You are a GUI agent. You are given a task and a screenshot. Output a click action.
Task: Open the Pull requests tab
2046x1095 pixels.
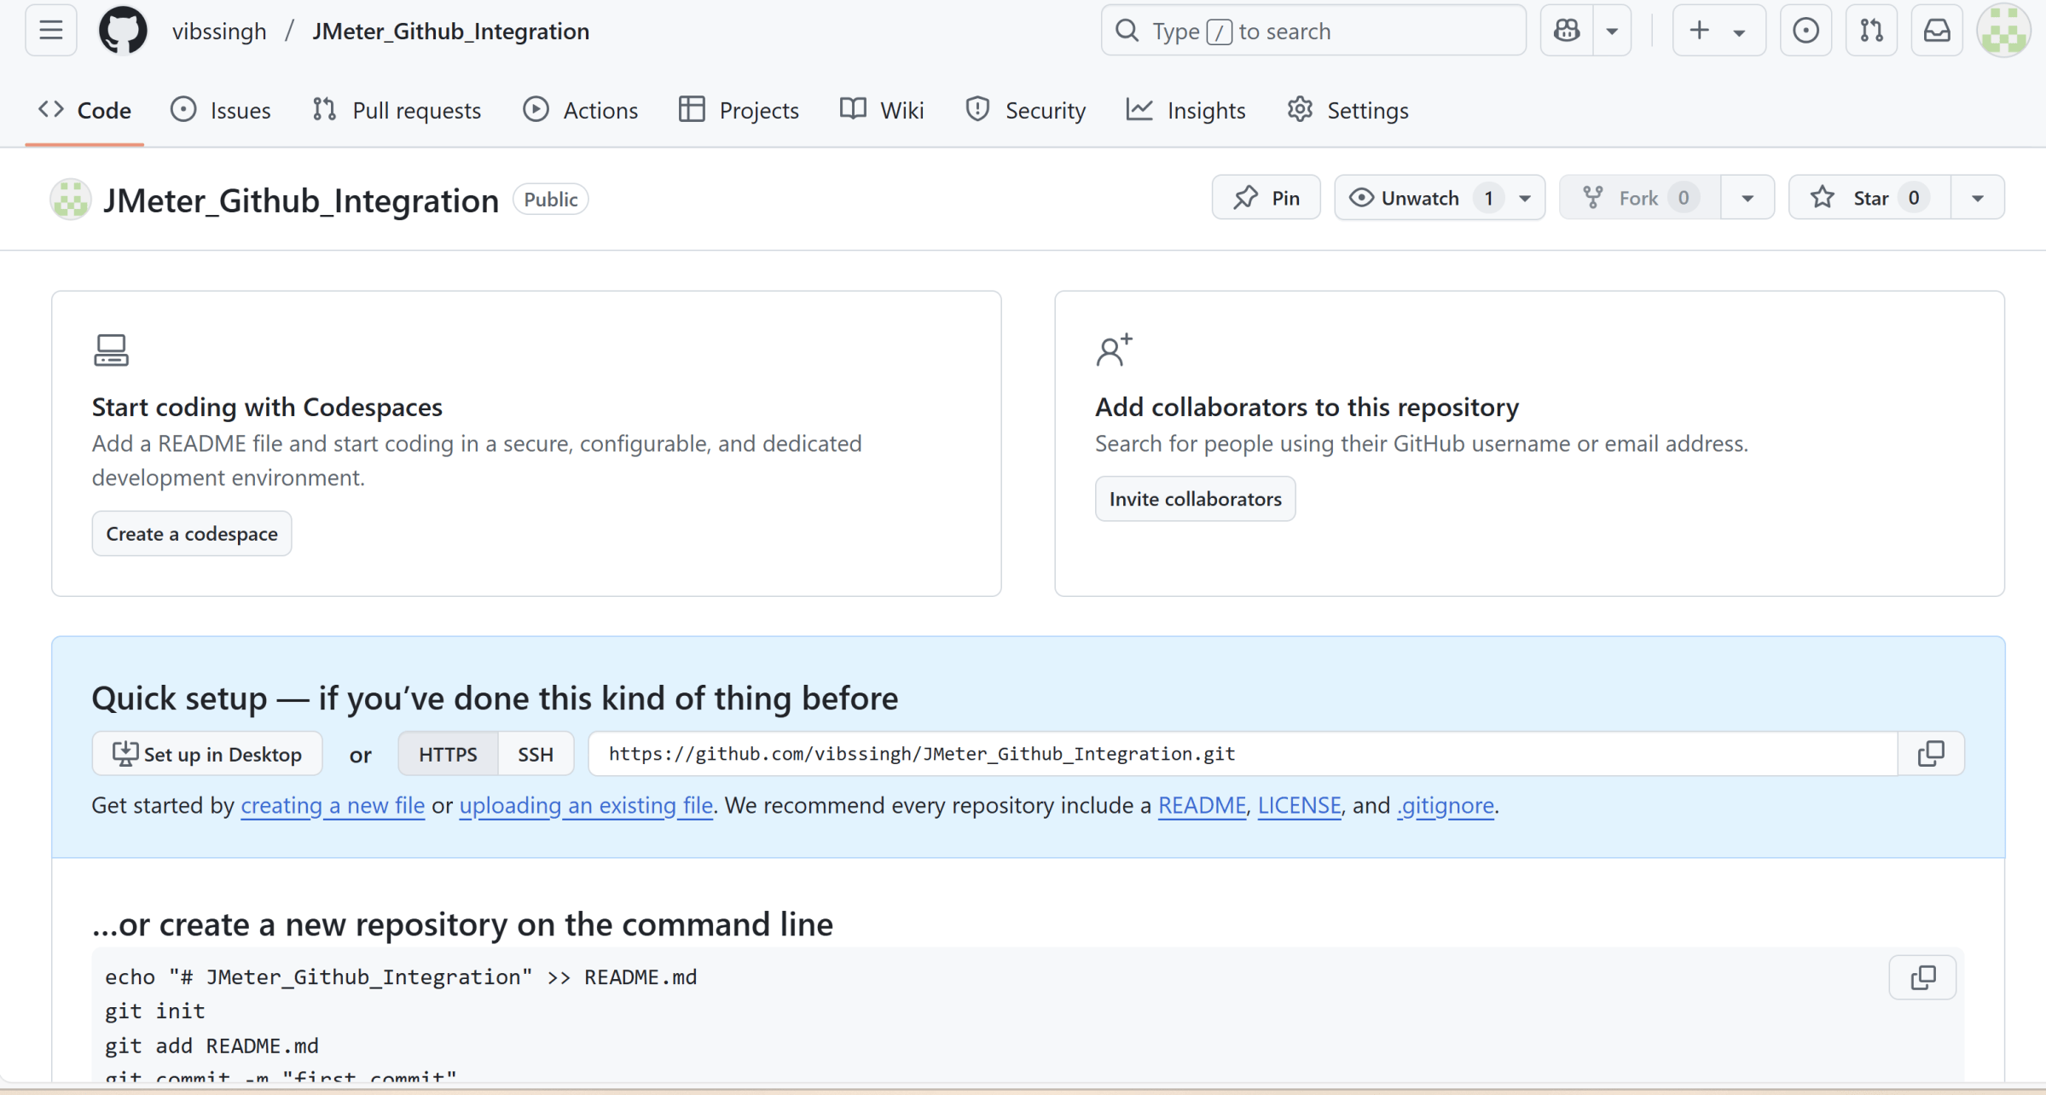pos(397,110)
